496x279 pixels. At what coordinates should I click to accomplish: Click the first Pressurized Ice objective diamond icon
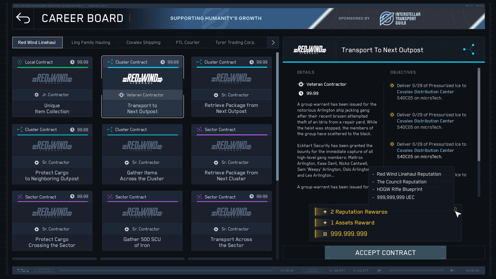(392, 86)
